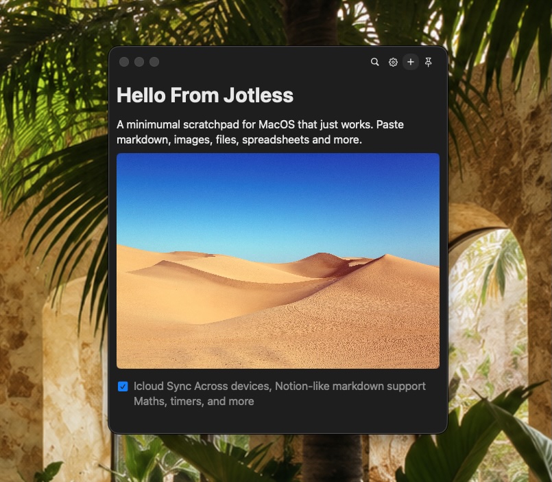The height and width of the screenshot is (482, 552).
Task: Place cursor in 'A minimumal scratchpad' paragraph
Action: click(260, 133)
